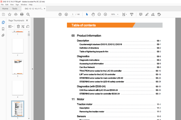
Task: Open the Window menu
Action: 24,5
